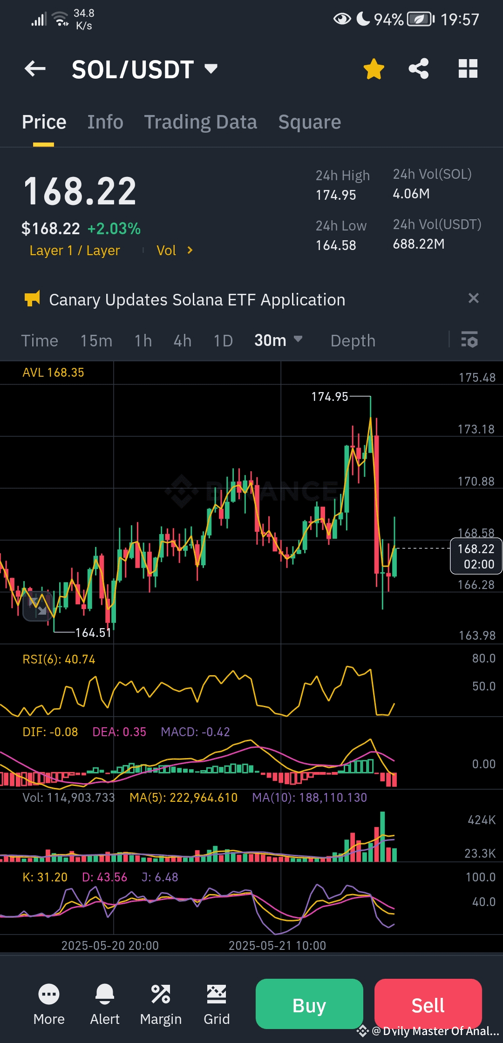Tap the 164.51 low price annotation
Image resolution: width=503 pixels, height=1043 pixels.
coord(93,633)
